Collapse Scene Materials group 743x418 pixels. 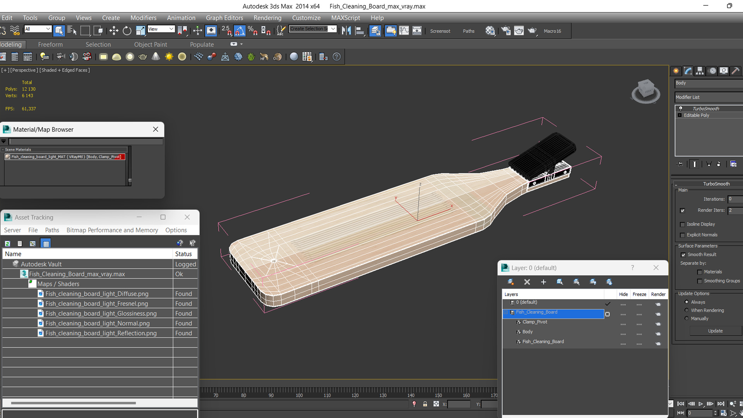click(x=3, y=149)
